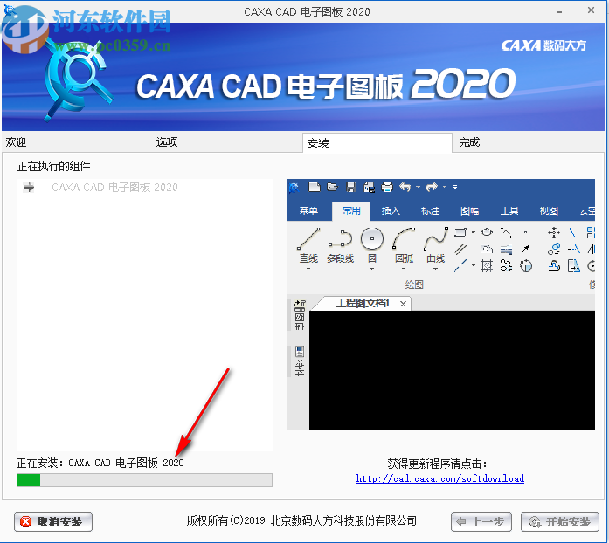Click the 多段线 polyline tool in the preview

pyautogui.click(x=340, y=245)
